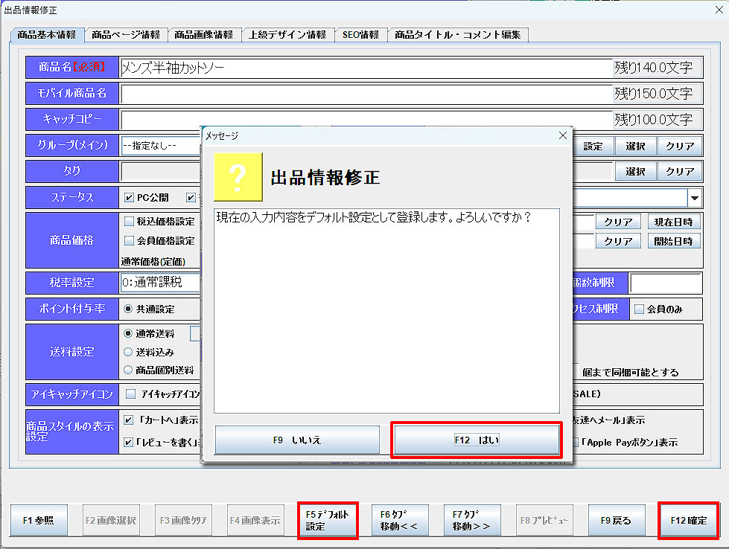The image size is (729, 549).
Task: Toggle the PC公開 checkbox
Action: click(x=130, y=198)
